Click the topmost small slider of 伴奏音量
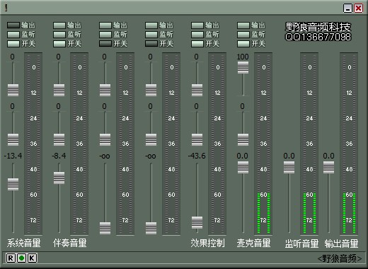 [x=59, y=90]
